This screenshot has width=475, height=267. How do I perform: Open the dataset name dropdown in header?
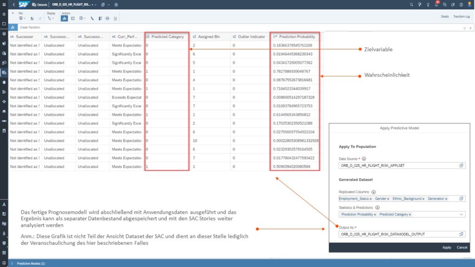pyautogui.click(x=95, y=4)
